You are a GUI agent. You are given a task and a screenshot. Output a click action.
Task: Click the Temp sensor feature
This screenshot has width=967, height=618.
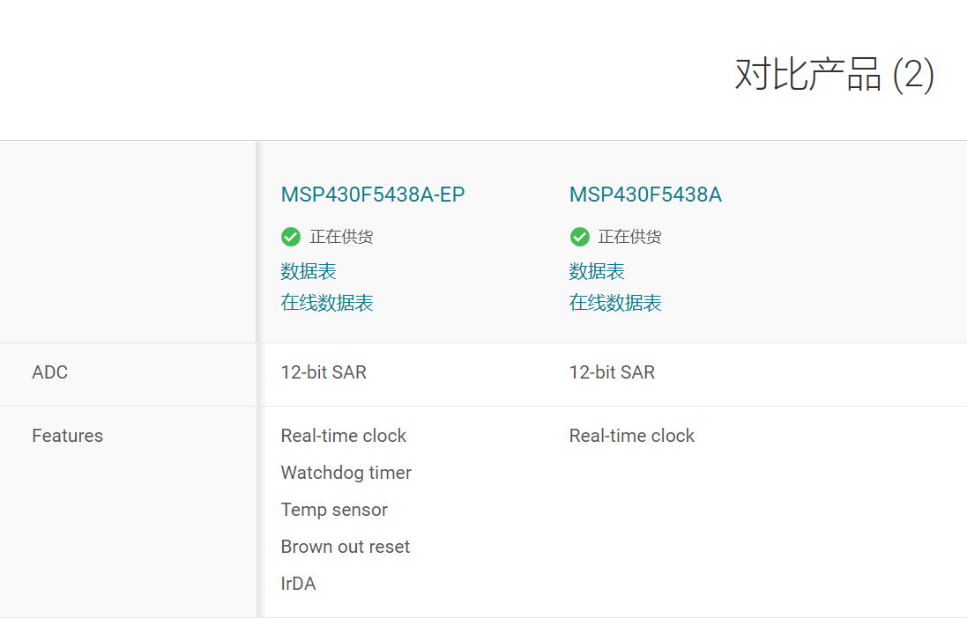coord(334,510)
